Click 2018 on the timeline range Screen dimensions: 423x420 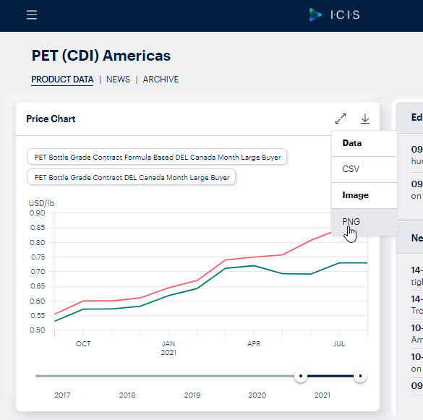(127, 395)
